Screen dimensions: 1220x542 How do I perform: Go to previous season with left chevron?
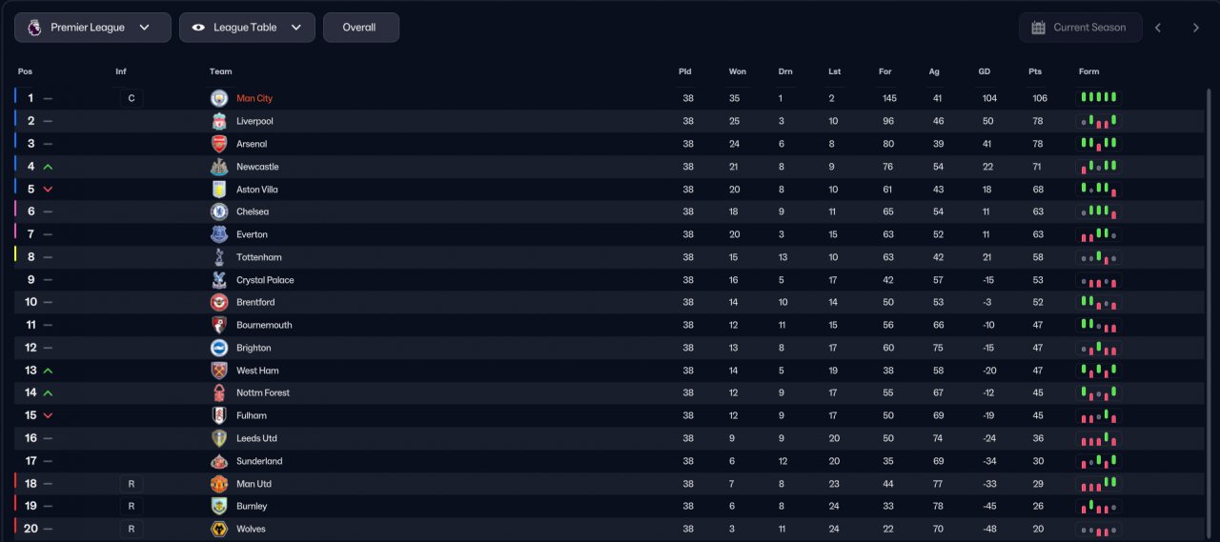coord(1158,28)
